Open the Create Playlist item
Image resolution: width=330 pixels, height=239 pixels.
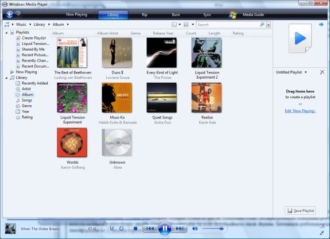tap(34, 38)
